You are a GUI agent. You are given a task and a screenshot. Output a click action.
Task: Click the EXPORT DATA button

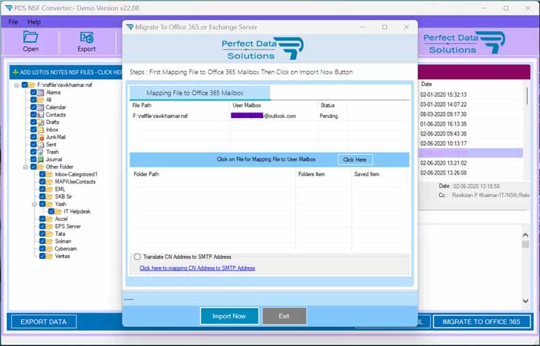point(44,322)
